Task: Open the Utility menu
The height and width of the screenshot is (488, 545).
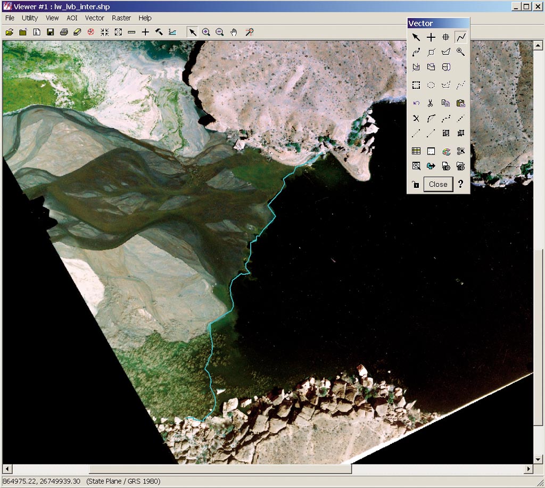Action: coord(30,18)
